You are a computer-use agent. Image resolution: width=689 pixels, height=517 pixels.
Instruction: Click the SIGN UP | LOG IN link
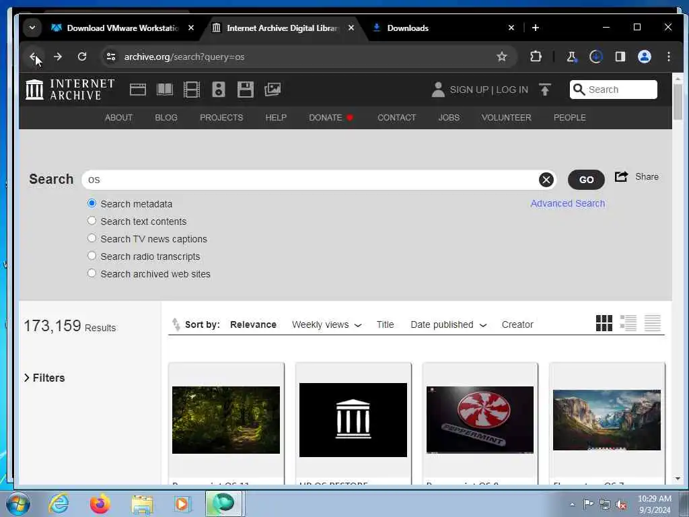pos(489,90)
